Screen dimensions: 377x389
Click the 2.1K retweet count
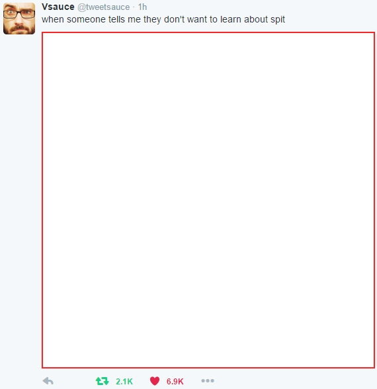coord(124,381)
